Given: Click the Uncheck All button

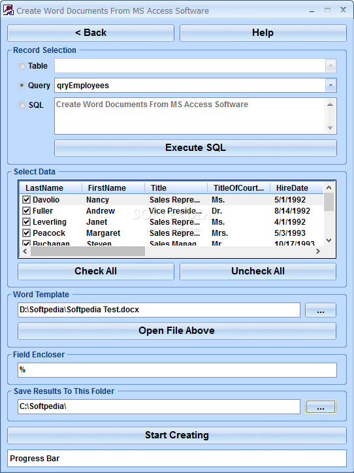Looking at the screenshot, I should click(x=258, y=271).
